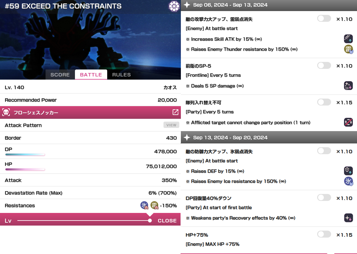357x254 pixels.
Task: Click the snowflake ice element icon
Action: pyautogui.click(x=174, y=6)
